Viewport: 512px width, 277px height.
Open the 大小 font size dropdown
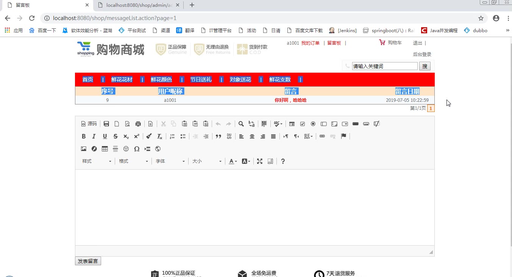pyautogui.click(x=207, y=161)
